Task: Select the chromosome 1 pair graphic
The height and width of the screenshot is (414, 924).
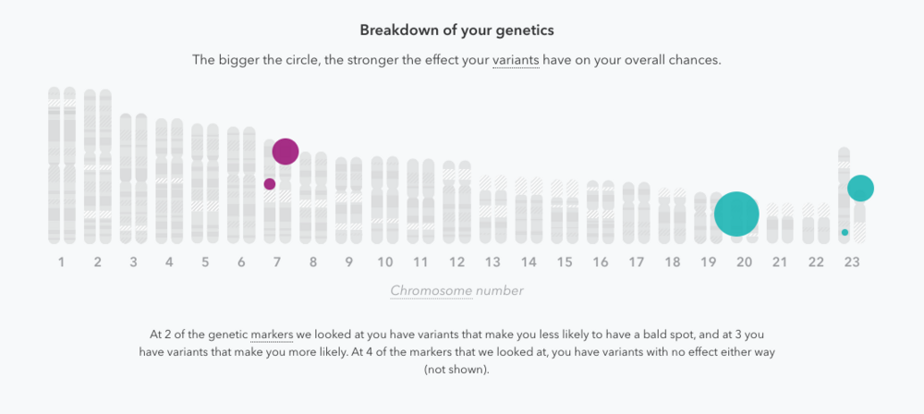Action: (x=62, y=165)
